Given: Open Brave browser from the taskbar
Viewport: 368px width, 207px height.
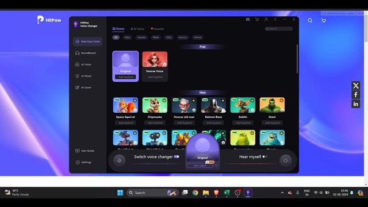Looking at the screenshot, I should click(x=216, y=193).
